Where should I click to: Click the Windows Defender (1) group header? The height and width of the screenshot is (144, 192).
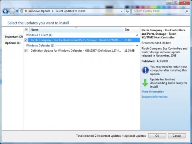(x=40, y=46)
